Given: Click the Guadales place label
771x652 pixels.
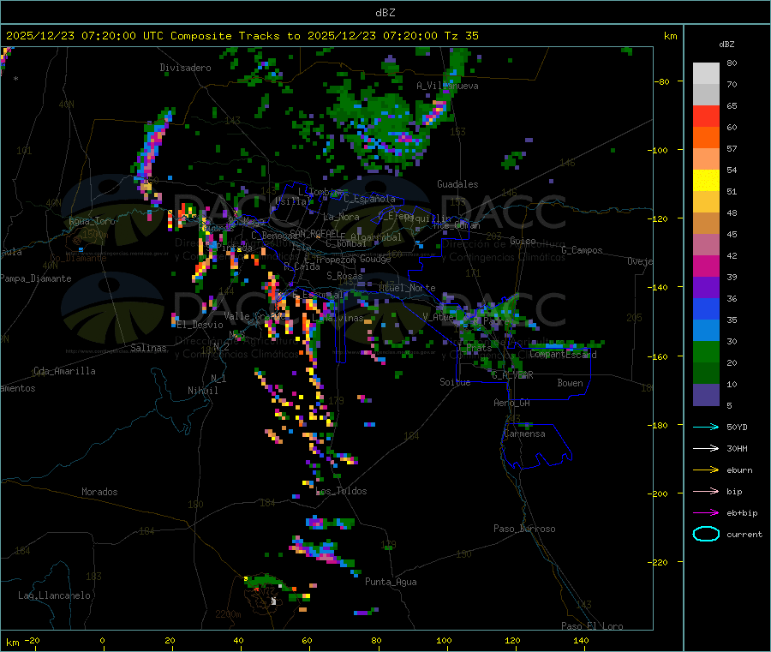Looking at the screenshot, I should [457, 184].
